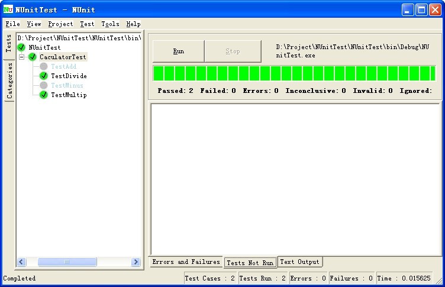Open the File menu

(12, 24)
